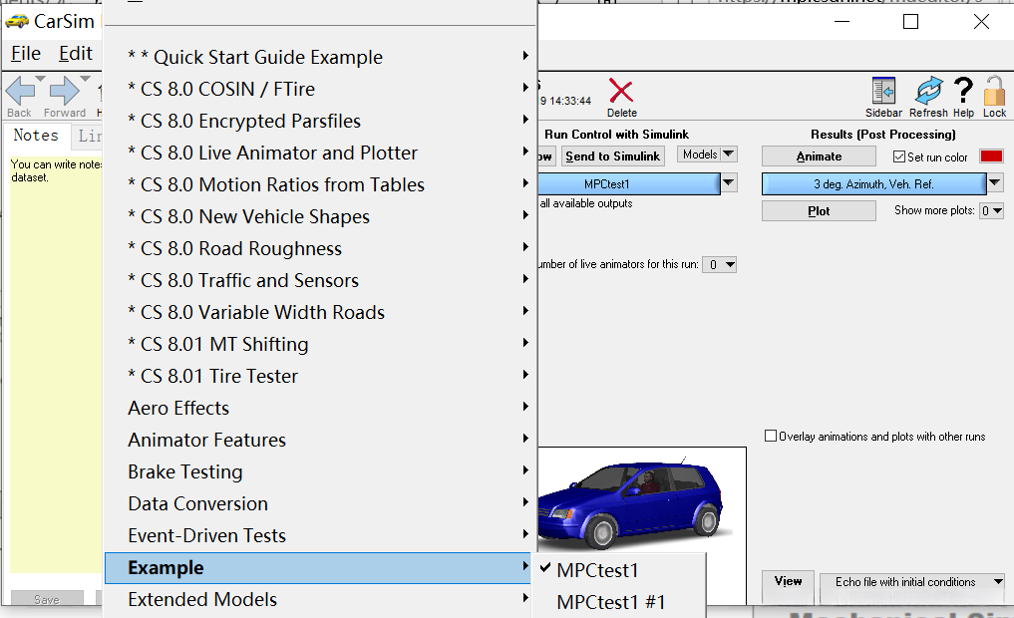Open the File menu
Viewport: 1014px width, 618px height.
pyautogui.click(x=26, y=54)
